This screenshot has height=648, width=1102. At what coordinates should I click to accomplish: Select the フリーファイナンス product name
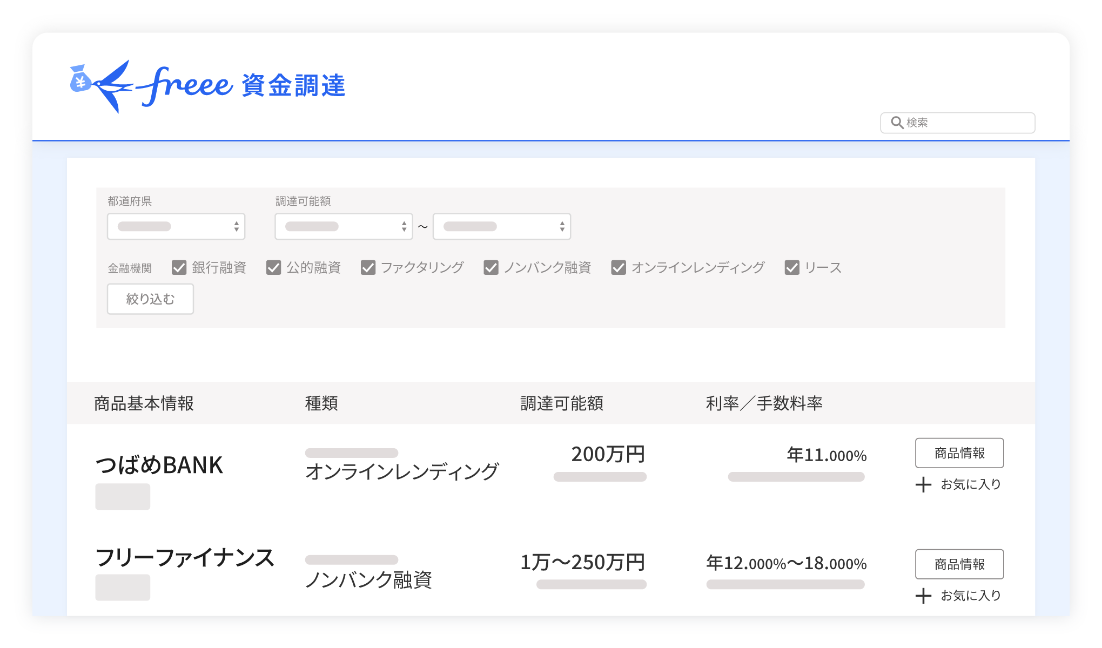(x=185, y=558)
